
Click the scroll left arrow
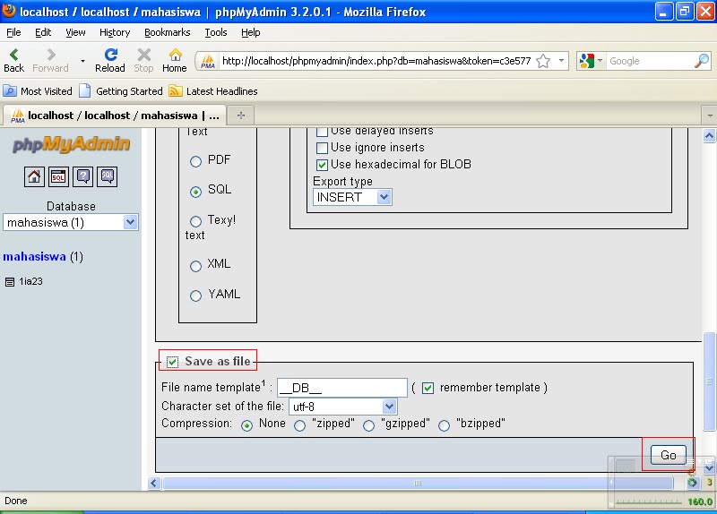154,483
